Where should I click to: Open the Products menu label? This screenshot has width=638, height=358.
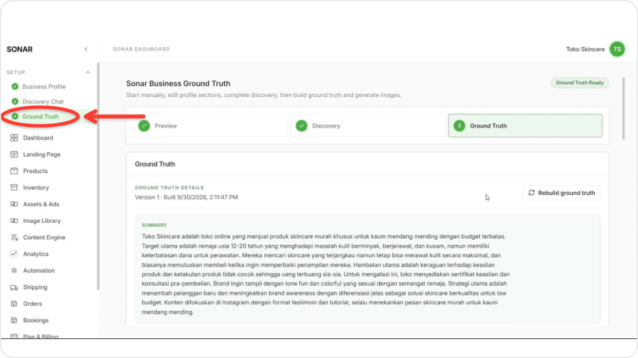pos(36,171)
